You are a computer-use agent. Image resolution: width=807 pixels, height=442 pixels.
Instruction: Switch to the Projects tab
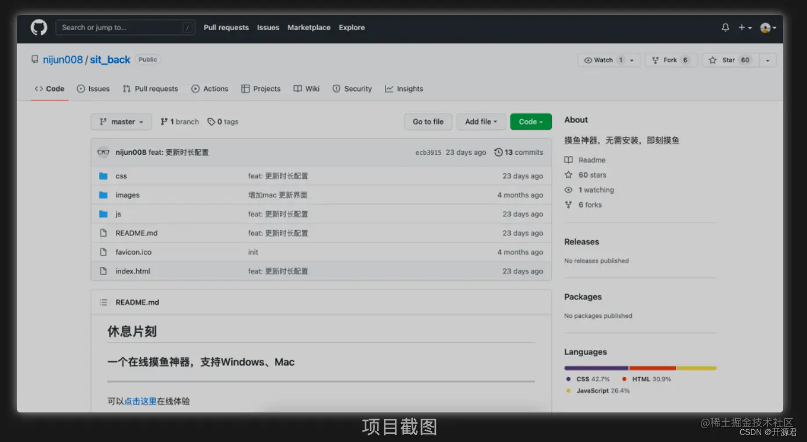261,89
